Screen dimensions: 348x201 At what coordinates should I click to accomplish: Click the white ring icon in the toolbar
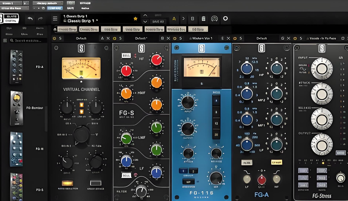225,18
